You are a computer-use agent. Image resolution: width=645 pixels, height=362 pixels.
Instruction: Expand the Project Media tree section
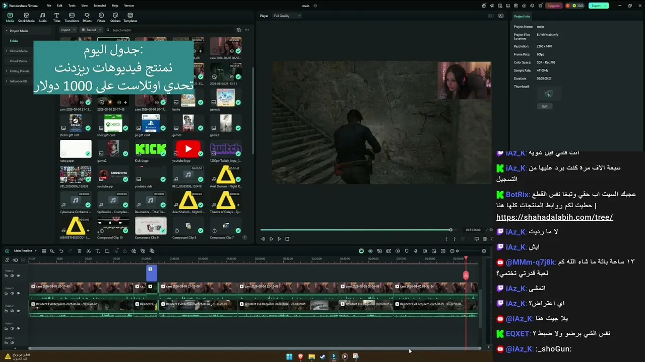pos(7,31)
